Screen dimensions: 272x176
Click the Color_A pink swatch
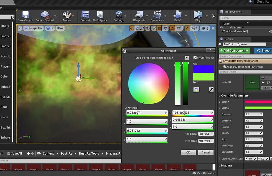pos(259,102)
